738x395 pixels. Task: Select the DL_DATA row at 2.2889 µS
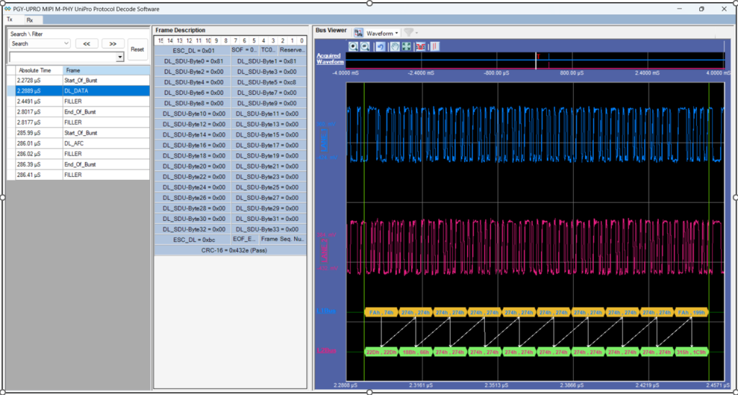(x=78, y=91)
